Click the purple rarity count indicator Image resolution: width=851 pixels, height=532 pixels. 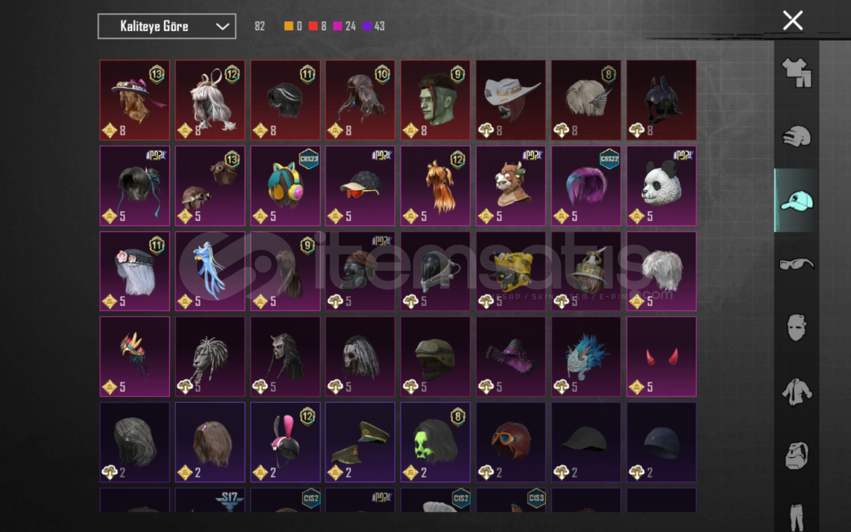(x=373, y=26)
